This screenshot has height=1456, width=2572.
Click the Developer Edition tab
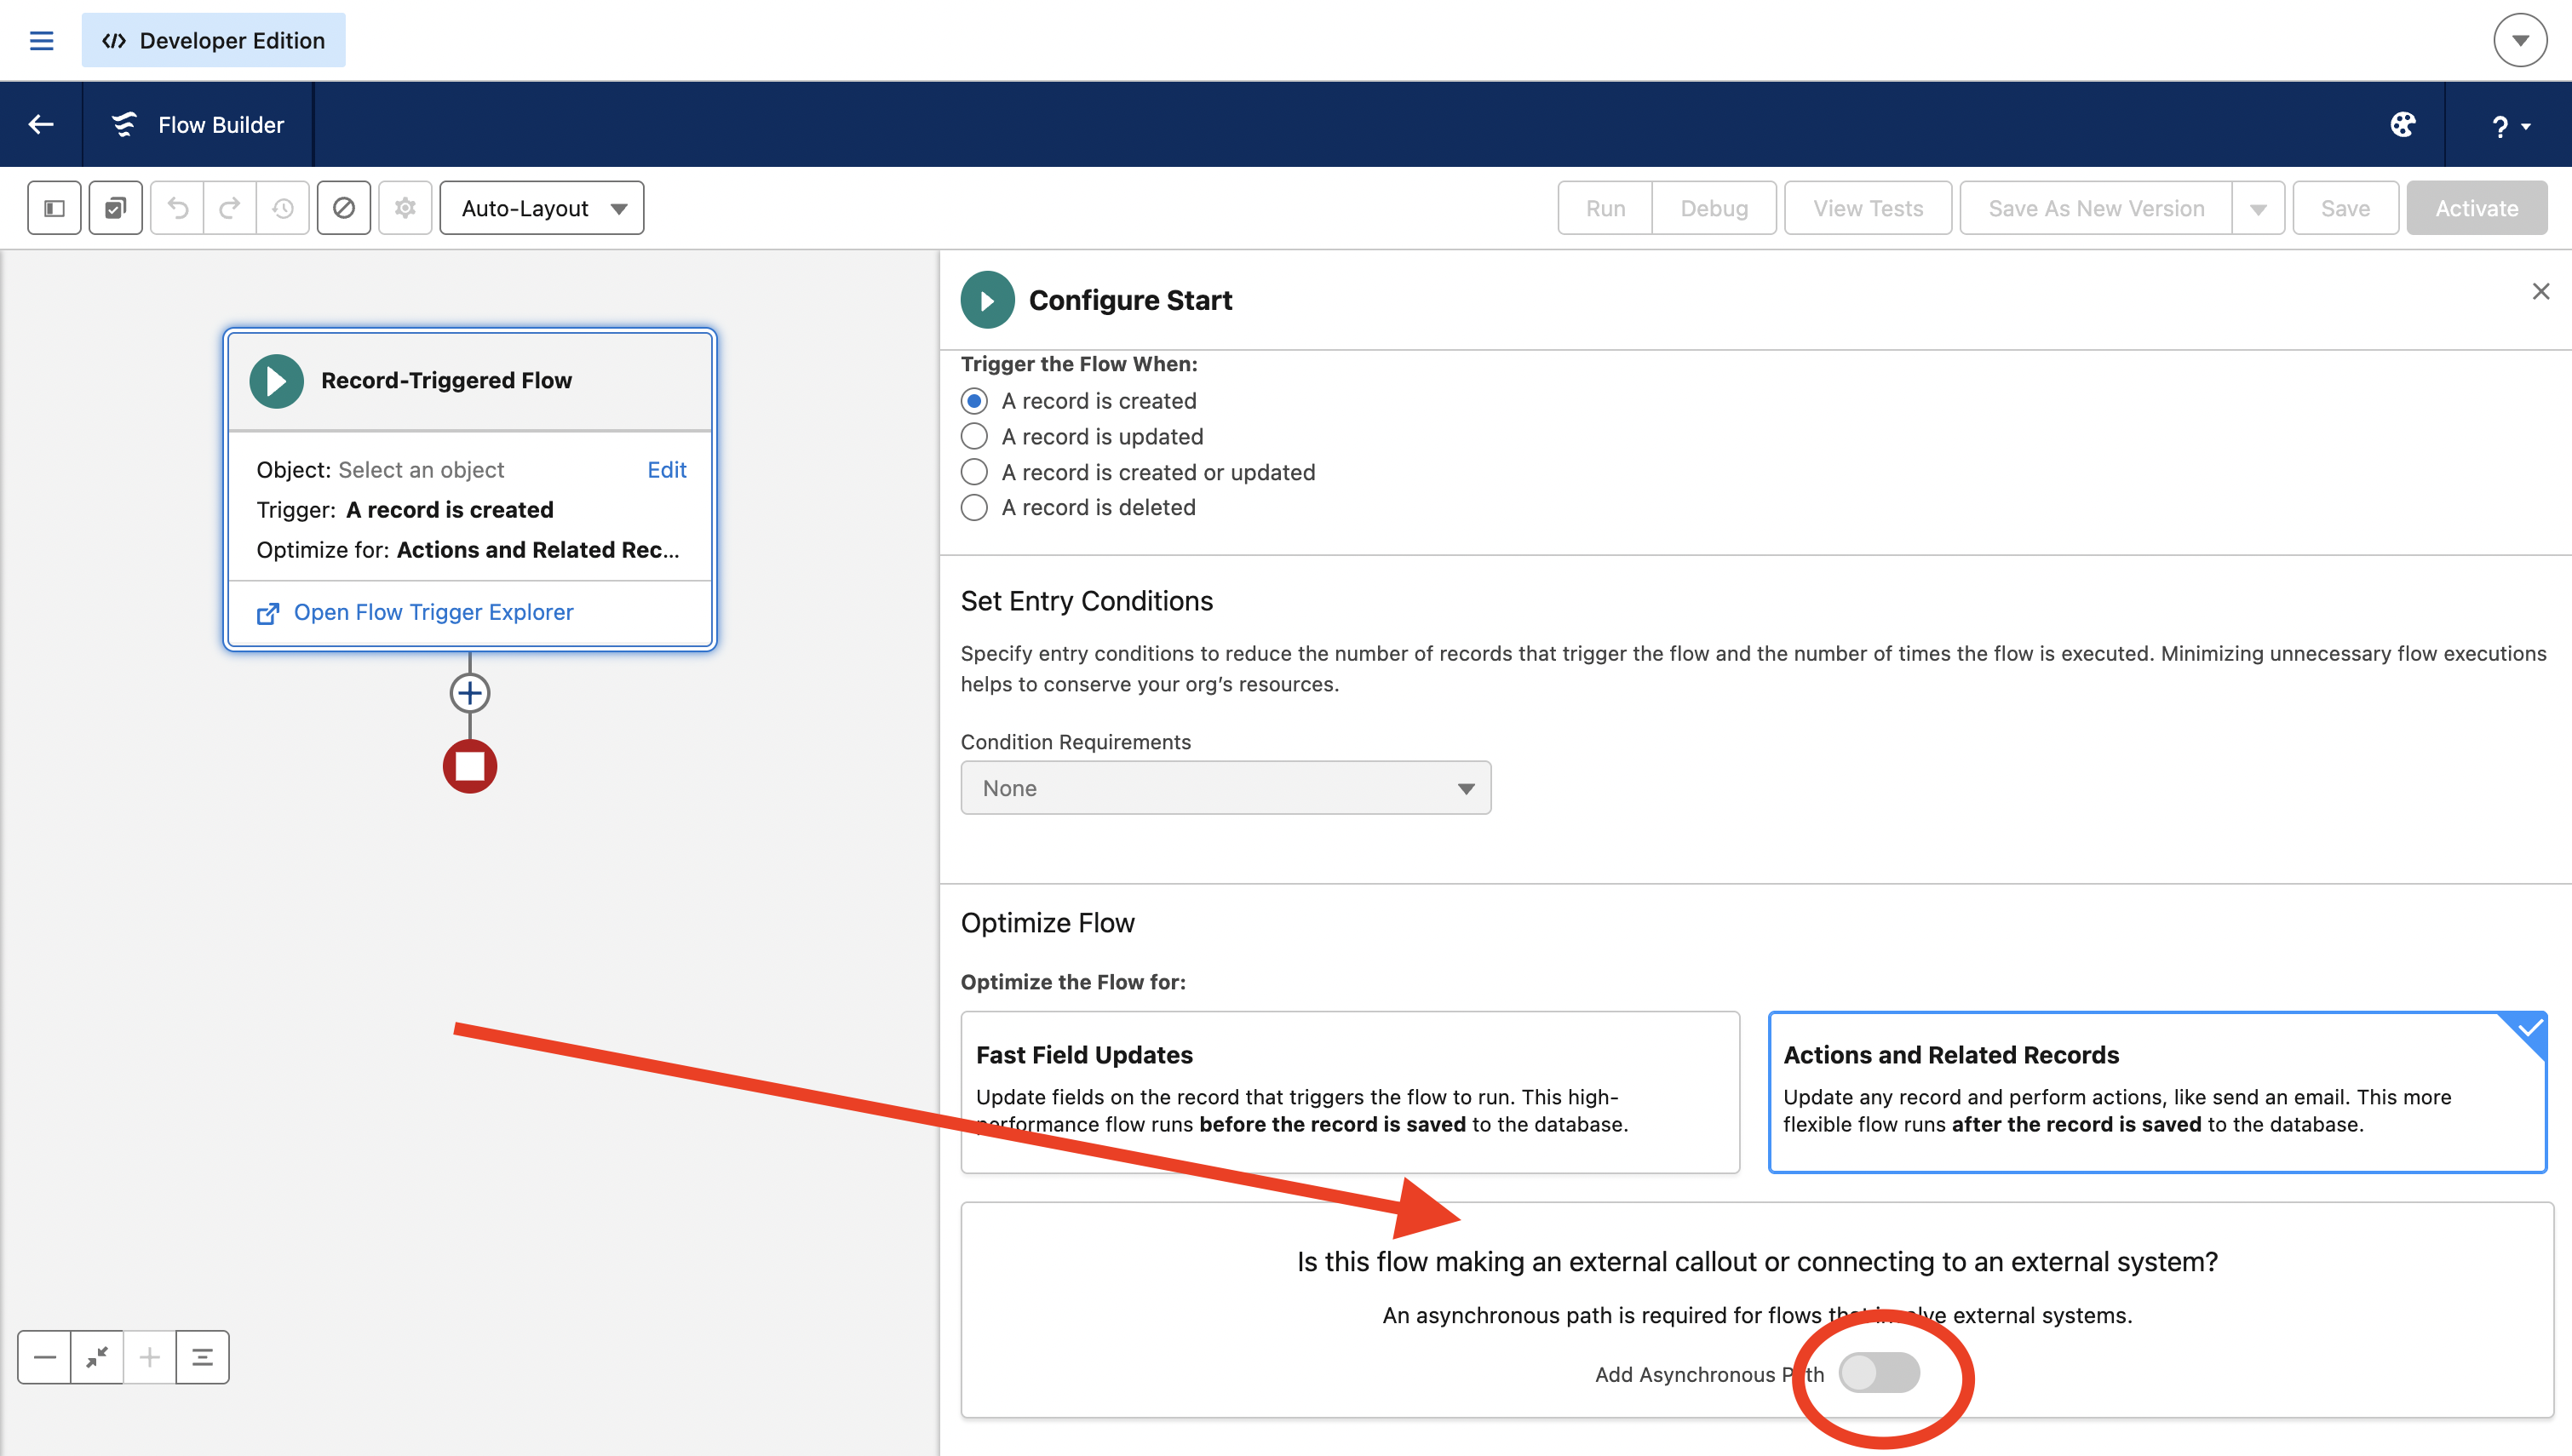pyautogui.click(x=214, y=40)
